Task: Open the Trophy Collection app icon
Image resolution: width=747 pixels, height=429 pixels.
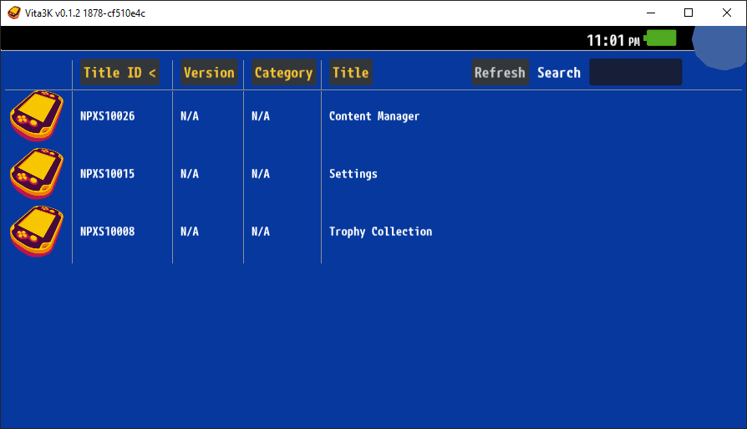Action: click(37, 231)
